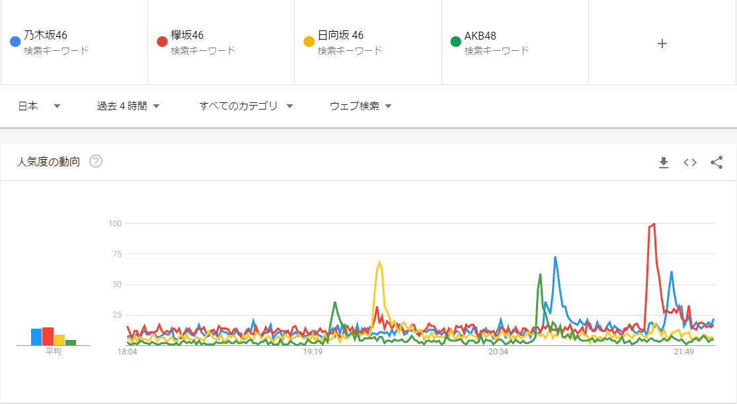Click the red dot for 欅坂46
The height and width of the screenshot is (404, 737).
162,42
